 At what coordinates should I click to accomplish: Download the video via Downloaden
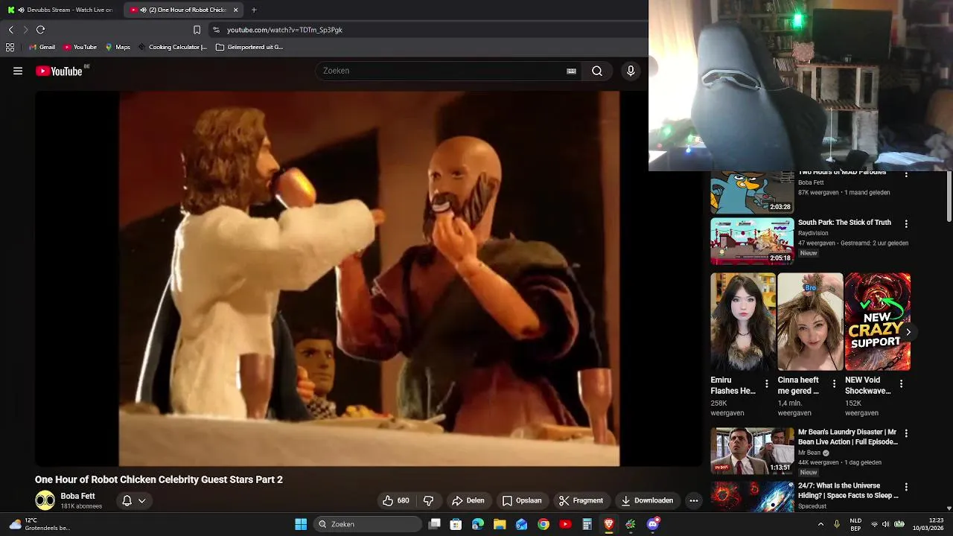click(647, 500)
